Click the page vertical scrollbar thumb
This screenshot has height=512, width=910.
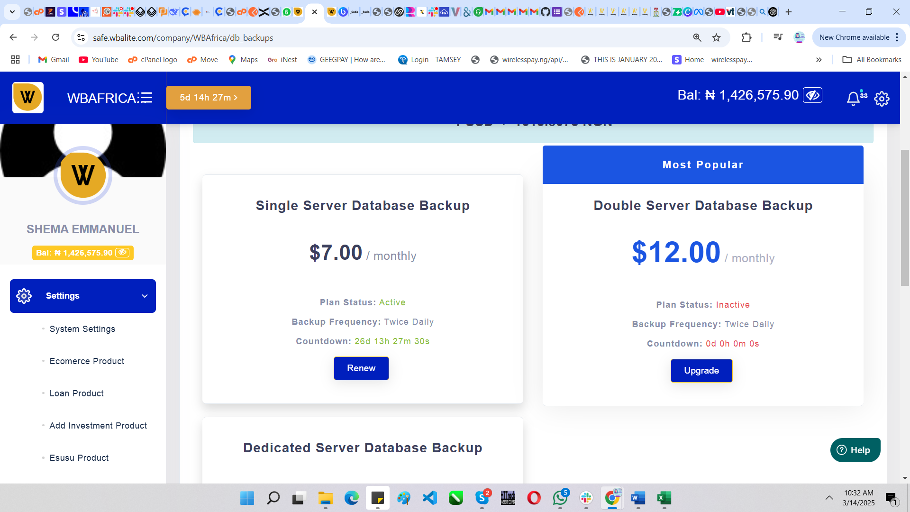coord(905,218)
